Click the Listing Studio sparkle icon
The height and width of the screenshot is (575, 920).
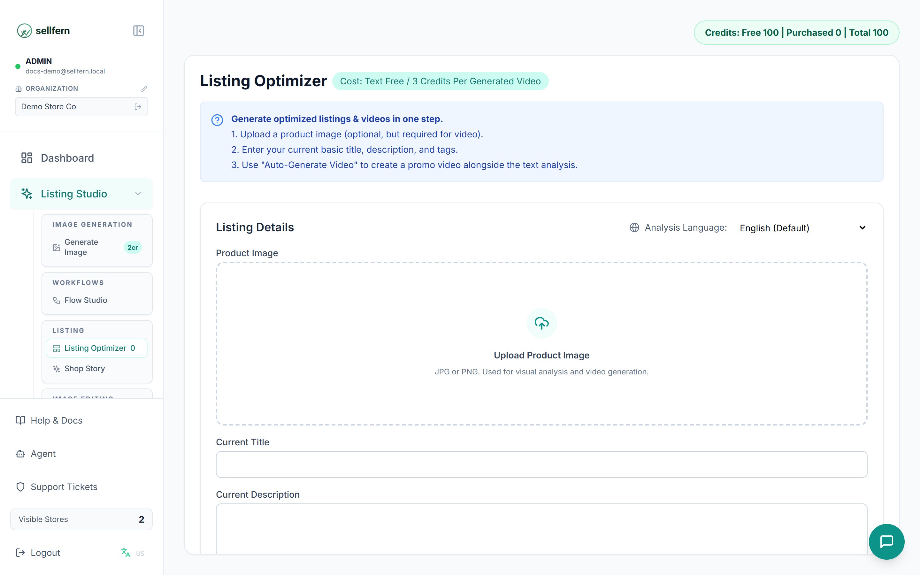coord(27,194)
